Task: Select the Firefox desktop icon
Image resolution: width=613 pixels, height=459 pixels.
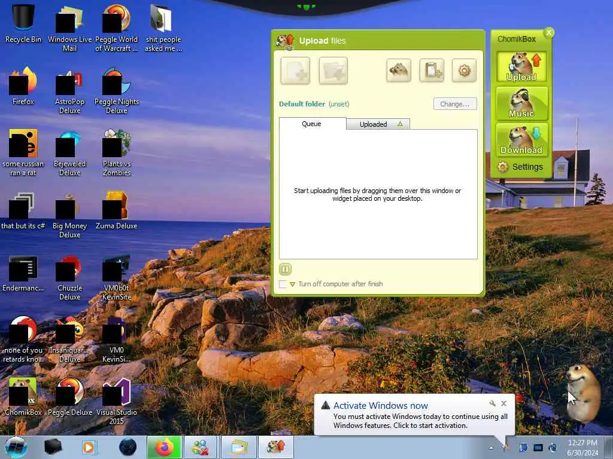Action: coord(23,86)
